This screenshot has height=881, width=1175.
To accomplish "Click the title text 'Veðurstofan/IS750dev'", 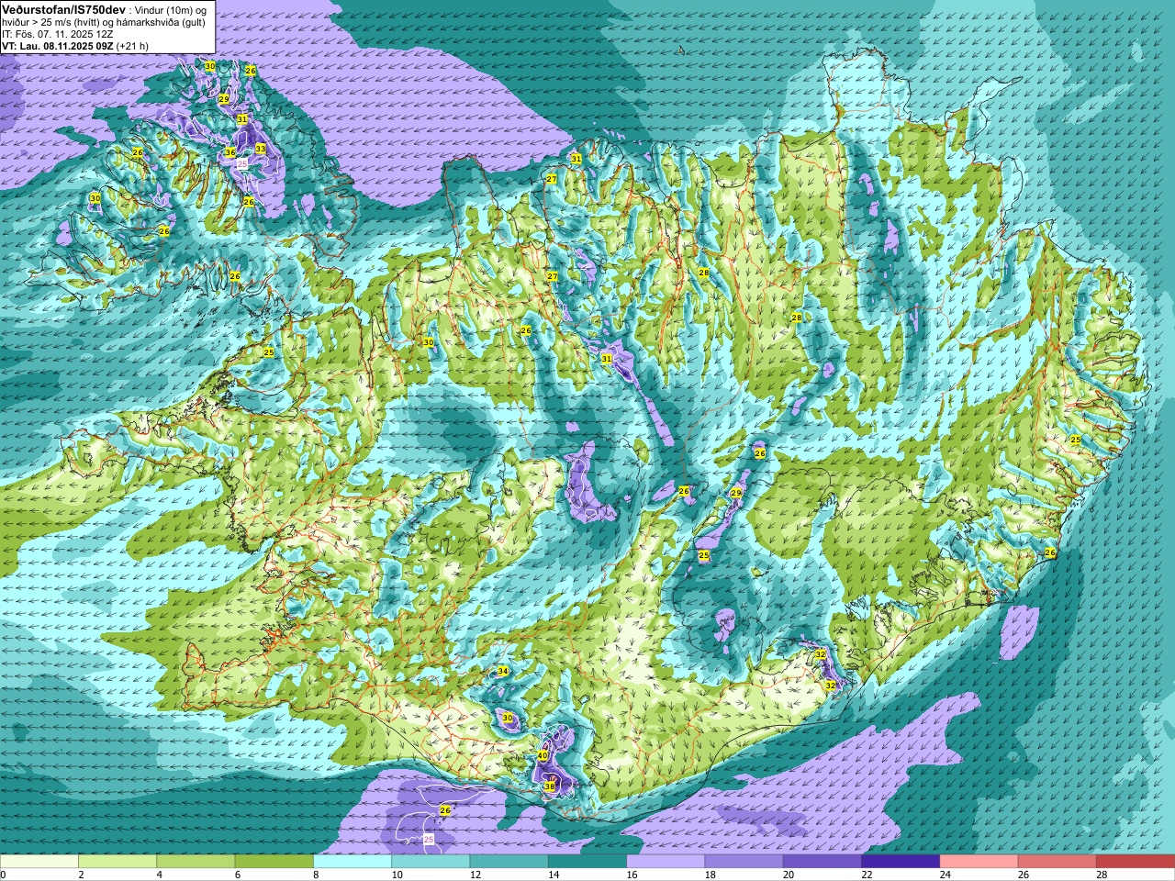I will (64, 9).
